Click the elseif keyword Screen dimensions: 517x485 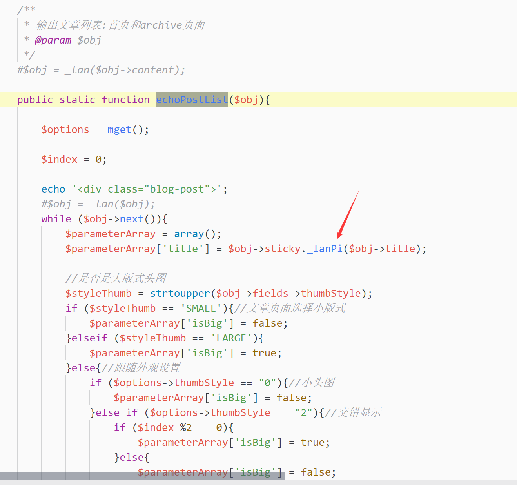tap(89, 338)
